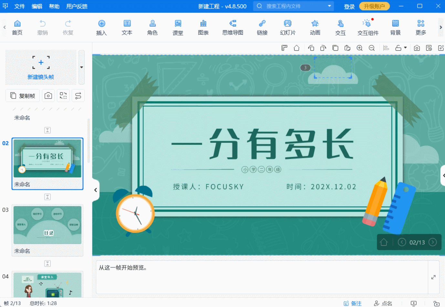Show previous toolbar items with left arrow
Screen dimensions: 445x307
5,27
